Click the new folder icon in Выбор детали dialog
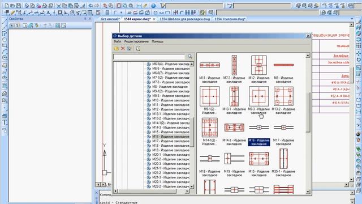The image size is (362, 204). (x=117, y=48)
